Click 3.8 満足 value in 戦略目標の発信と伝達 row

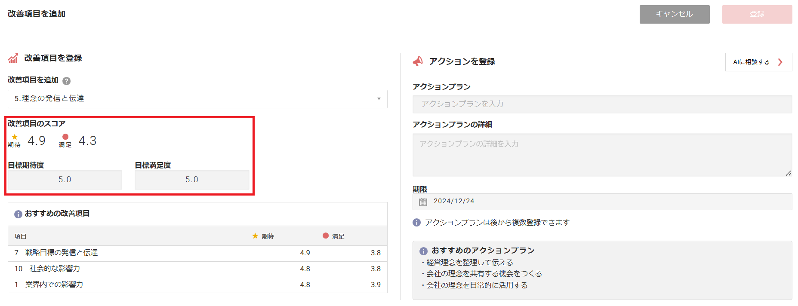point(376,253)
